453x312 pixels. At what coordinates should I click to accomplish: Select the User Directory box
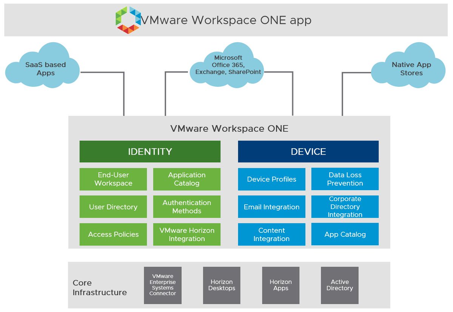[113, 207]
